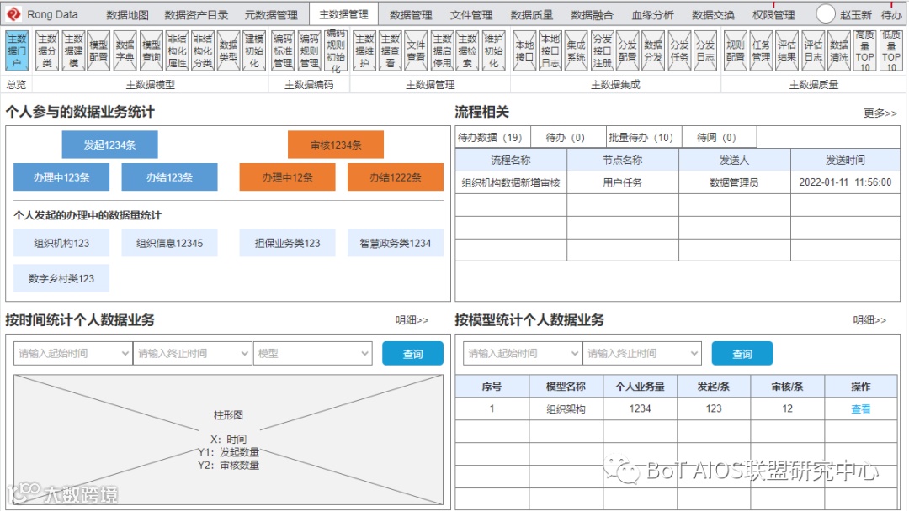This screenshot has width=909, height=511.
Task: Open the 模型配置 toolbar icon
Action: (98, 51)
